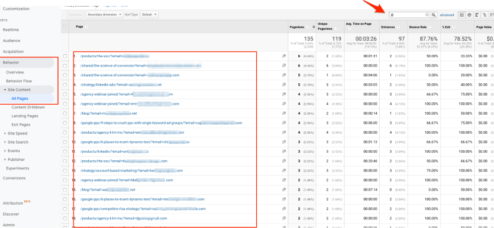Expand the Site Search section
494x228 pixels.
pos(5,142)
